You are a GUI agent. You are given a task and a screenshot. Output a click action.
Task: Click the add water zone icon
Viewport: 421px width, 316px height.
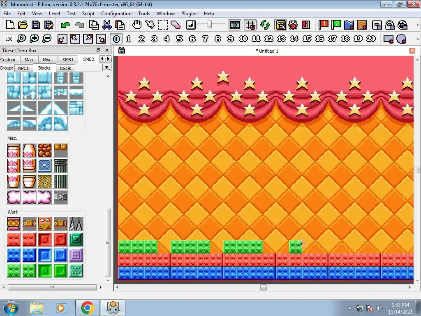(349, 25)
